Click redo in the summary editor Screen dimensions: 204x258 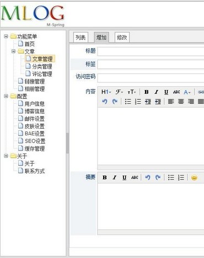[158, 177]
